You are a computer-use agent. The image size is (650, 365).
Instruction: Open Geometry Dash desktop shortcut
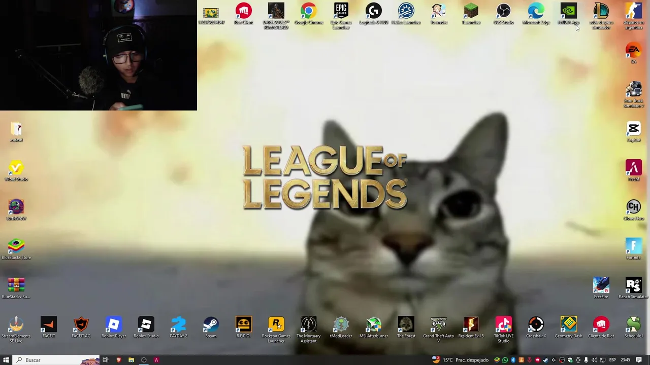click(568, 326)
